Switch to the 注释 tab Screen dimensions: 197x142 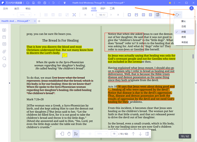pyautogui.click(x=85, y=9)
